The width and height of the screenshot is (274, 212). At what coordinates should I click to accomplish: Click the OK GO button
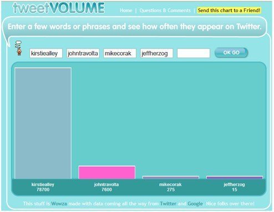click(x=231, y=53)
